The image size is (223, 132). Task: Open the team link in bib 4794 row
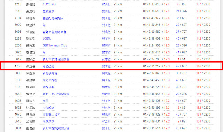pyautogui.click(x=53, y=18)
